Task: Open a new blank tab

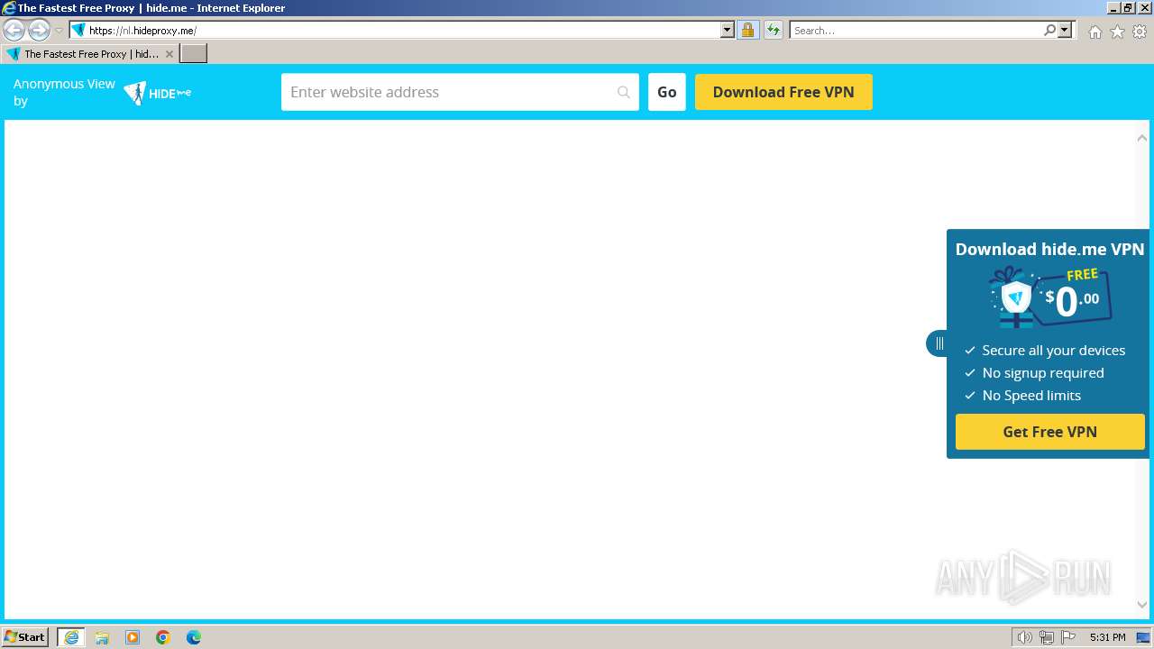Action: (x=194, y=54)
